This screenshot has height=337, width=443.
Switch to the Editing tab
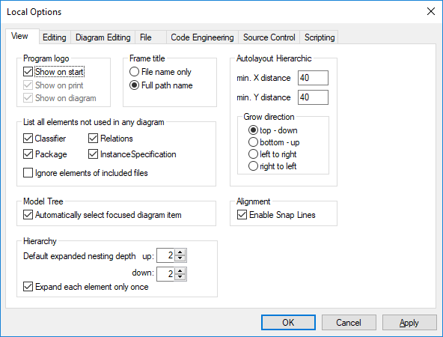pyautogui.click(x=55, y=37)
